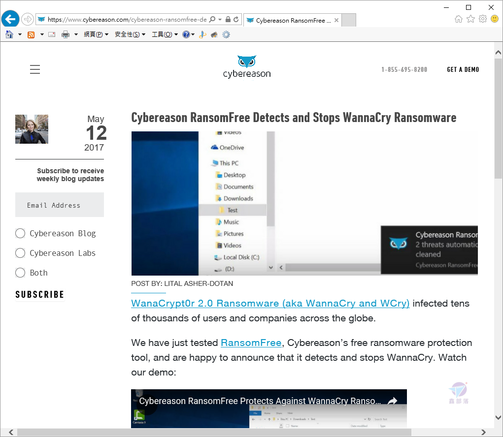Expand the 工具(O) dropdown arrow

point(176,34)
